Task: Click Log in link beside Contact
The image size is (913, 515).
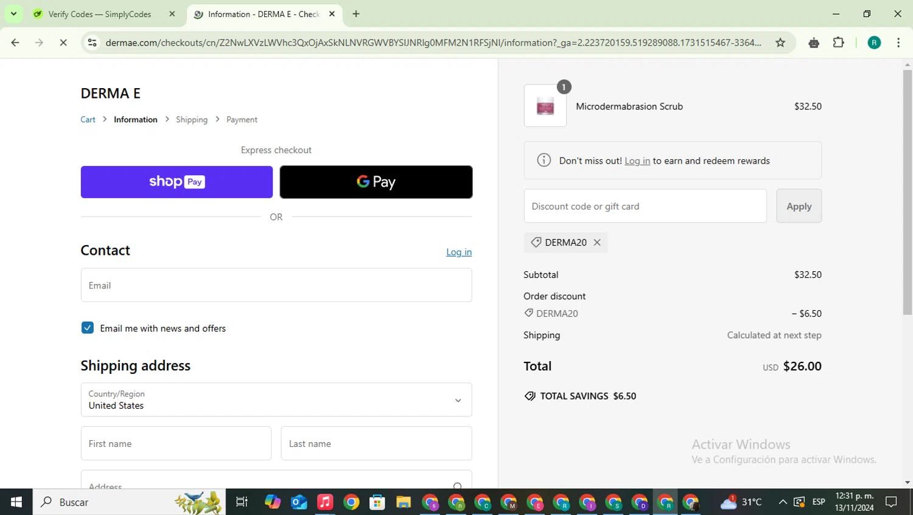Action: (459, 252)
